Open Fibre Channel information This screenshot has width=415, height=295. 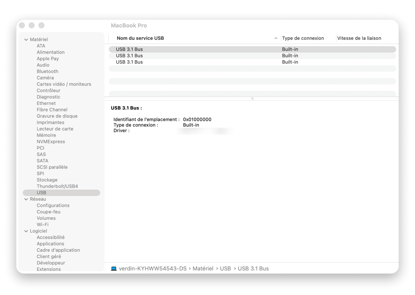pyautogui.click(x=52, y=110)
